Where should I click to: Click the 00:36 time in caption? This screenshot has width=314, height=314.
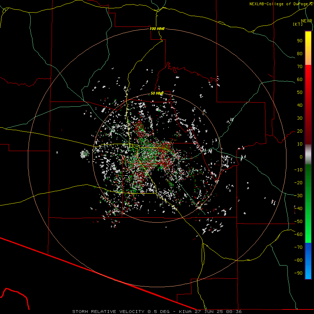tap(234, 312)
